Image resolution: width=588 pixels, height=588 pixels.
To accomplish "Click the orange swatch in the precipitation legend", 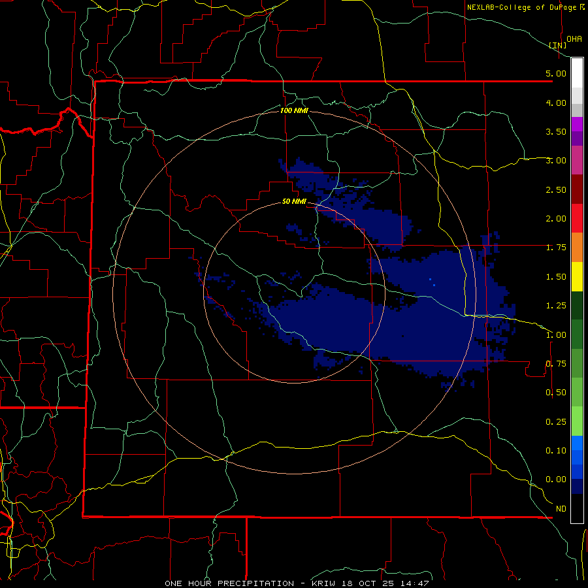I will point(577,248).
